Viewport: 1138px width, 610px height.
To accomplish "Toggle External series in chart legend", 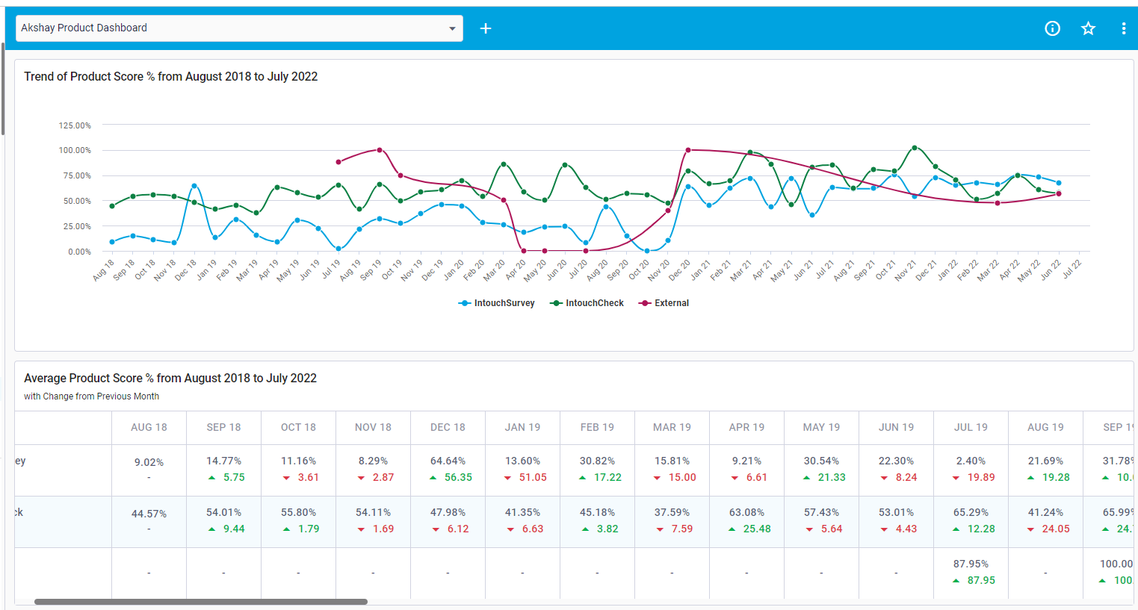I will pyautogui.click(x=664, y=303).
